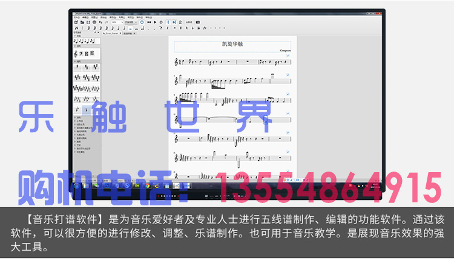Apply the double sharp accidental
Viewport: 454px width, 273px height.
[x=175, y=28]
